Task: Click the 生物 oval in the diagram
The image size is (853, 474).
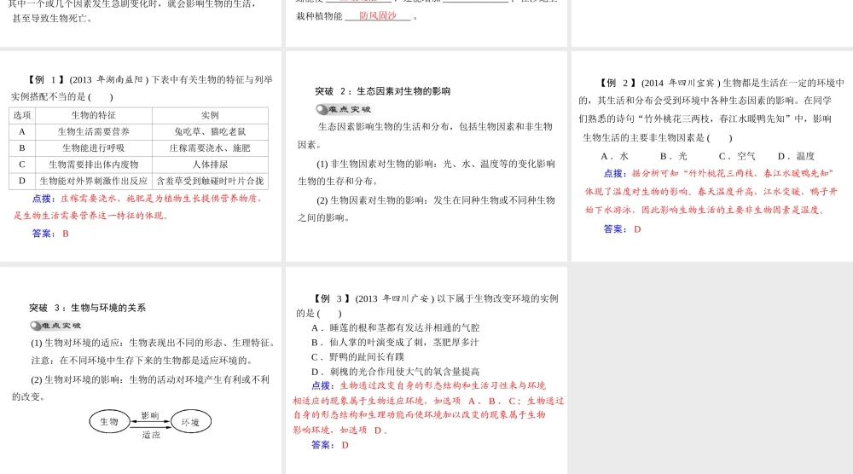Action: (x=109, y=422)
